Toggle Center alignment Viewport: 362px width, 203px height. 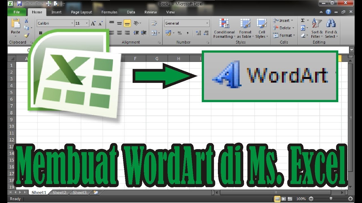[119, 33]
